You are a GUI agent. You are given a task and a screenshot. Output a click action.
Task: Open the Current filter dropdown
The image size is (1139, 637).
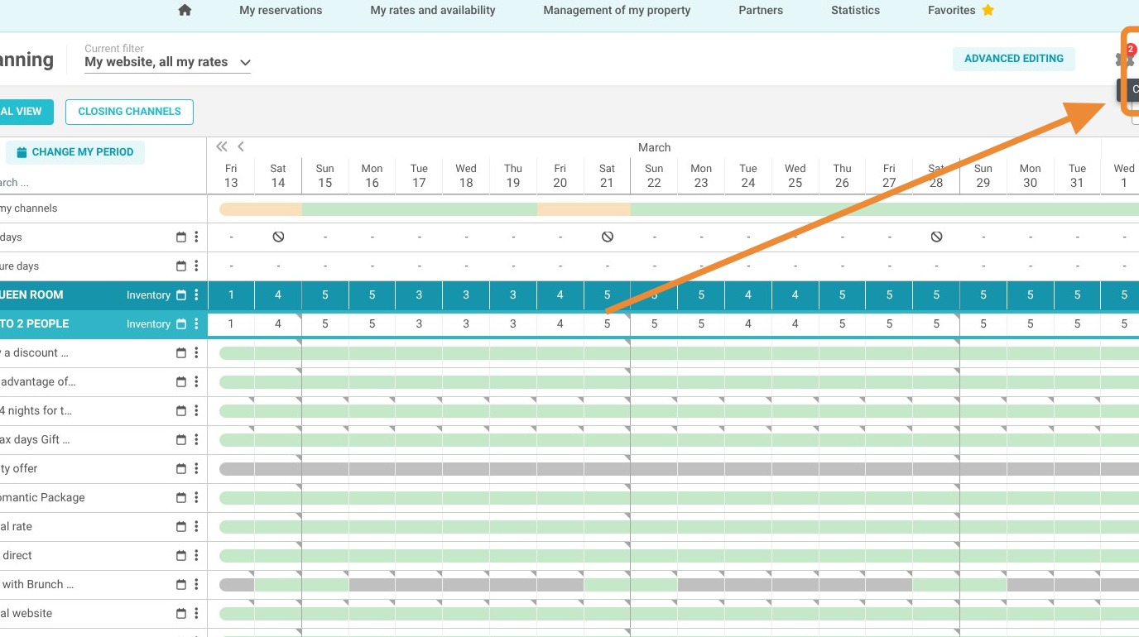pyautogui.click(x=167, y=62)
